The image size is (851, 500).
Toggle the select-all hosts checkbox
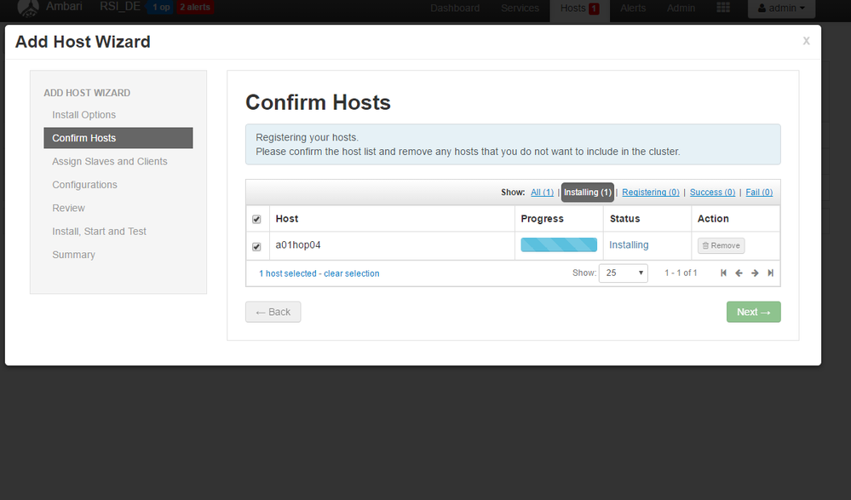click(x=256, y=219)
